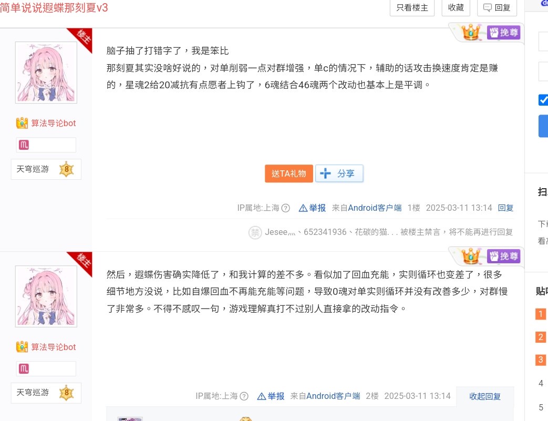Viewport: 548px width, 421px height.
Task: Click the 回复 link on 1楼 post
Action: pyautogui.click(x=505, y=208)
